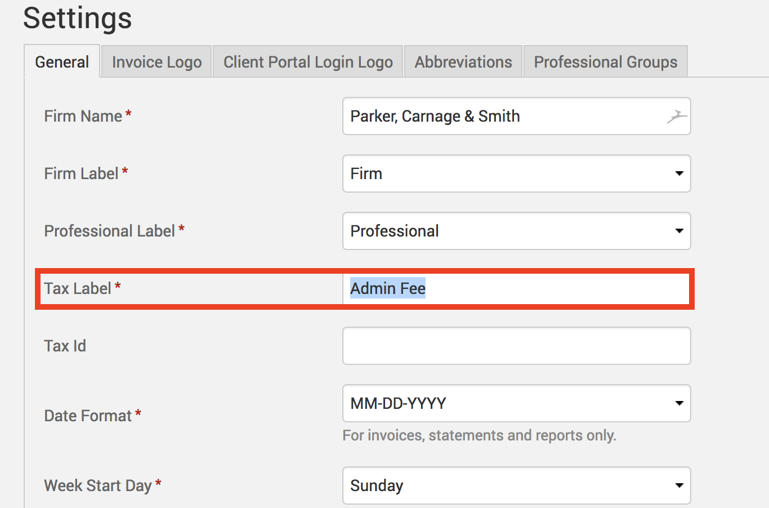The width and height of the screenshot is (769, 508).
Task: Click the 'Tax Label' field label
Action: click(x=78, y=289)
